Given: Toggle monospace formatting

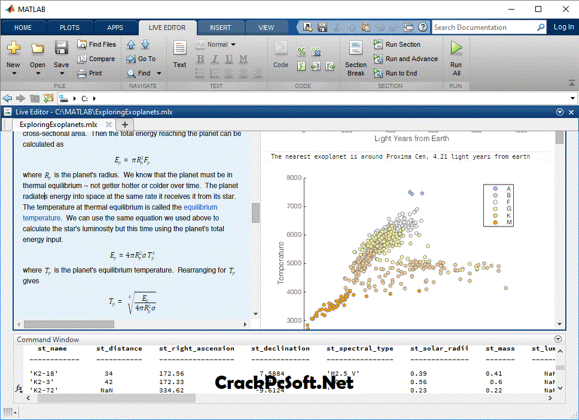Looking at the screenshot, I should click(243, 59).
